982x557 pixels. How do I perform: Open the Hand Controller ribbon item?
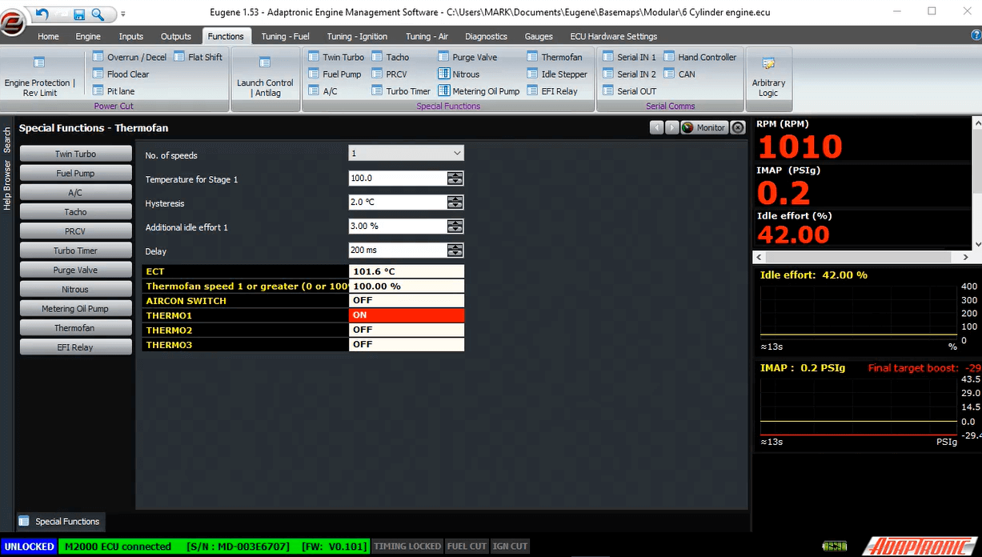click(699, 57)
